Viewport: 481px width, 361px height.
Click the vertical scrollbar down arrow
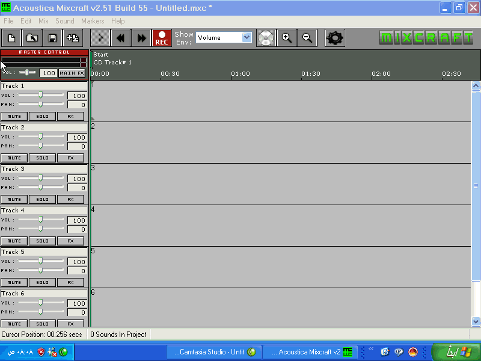tap(476, 321)
